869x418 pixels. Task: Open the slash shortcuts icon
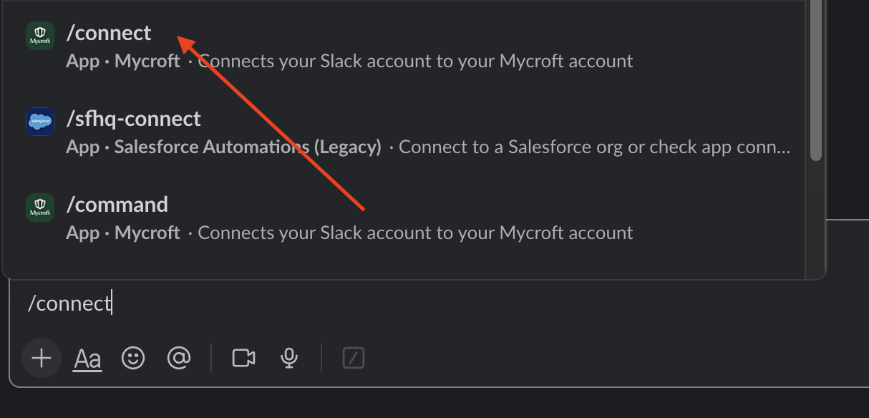(x=354, y=358)
